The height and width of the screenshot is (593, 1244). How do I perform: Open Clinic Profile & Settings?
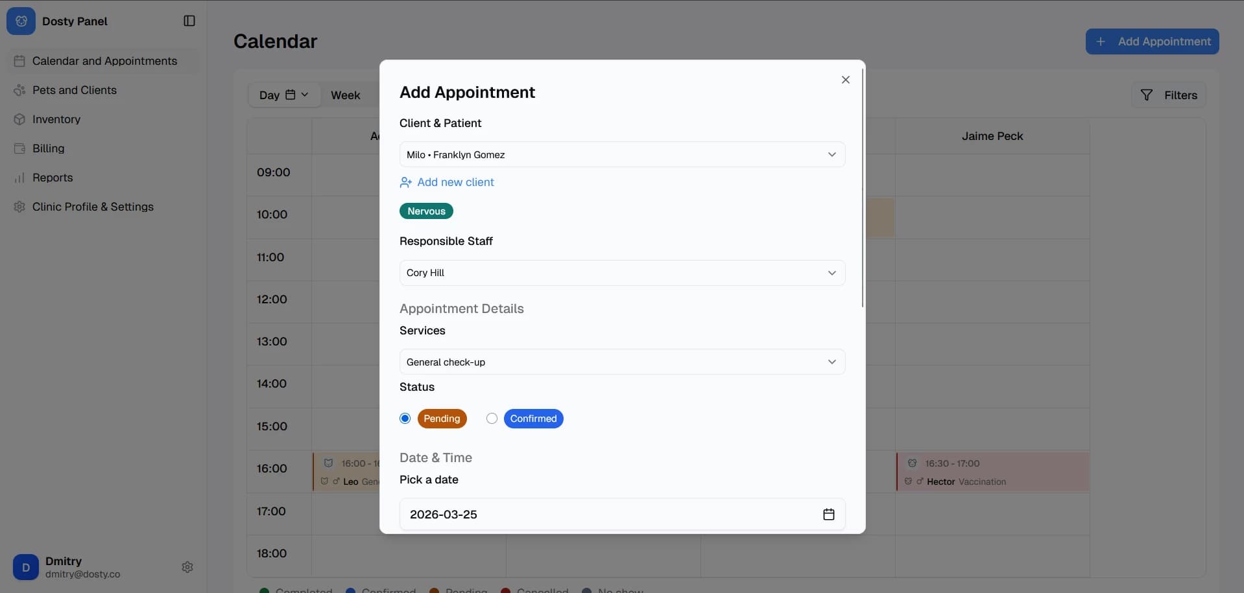[104, 207]
